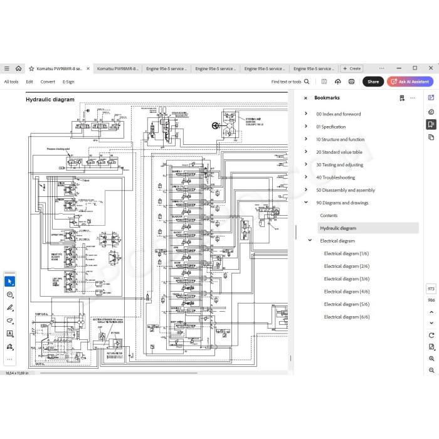
Task: Open page display options icon
Action: tap(431, 347)
